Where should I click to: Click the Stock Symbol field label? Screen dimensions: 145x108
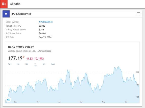(12, 22)
